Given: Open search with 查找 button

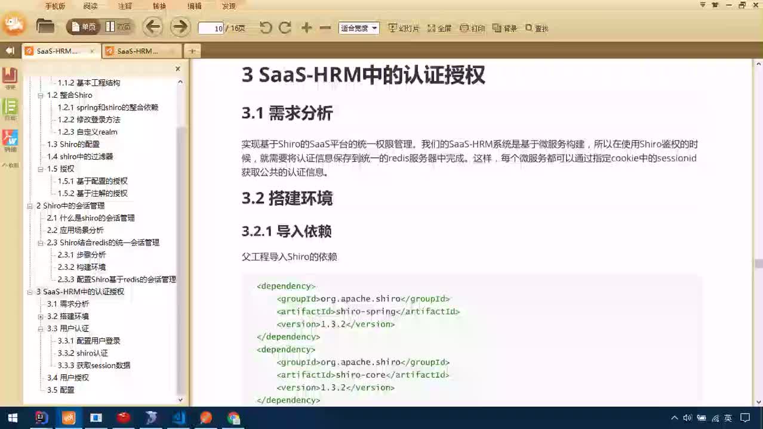Looking at the screenshot, I should [537, 28].
